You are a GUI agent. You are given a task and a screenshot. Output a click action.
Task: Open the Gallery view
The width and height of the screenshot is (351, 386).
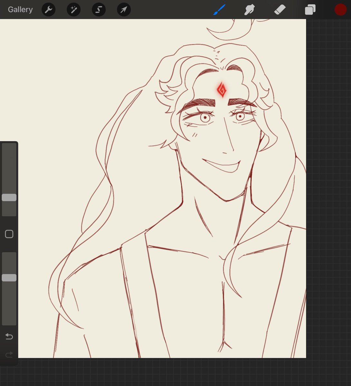pos(20,10)
